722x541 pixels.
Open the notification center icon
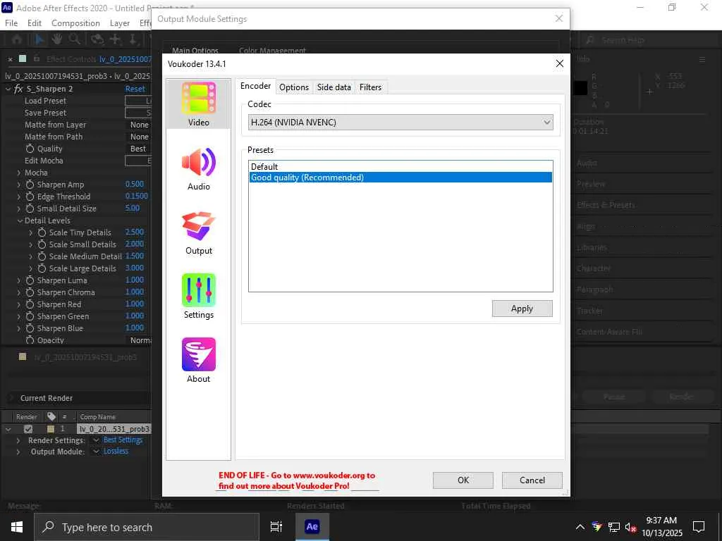(x=699, y=527)
